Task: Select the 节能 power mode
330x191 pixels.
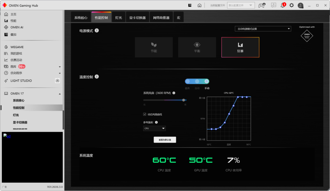Action: tap(154, 47)
